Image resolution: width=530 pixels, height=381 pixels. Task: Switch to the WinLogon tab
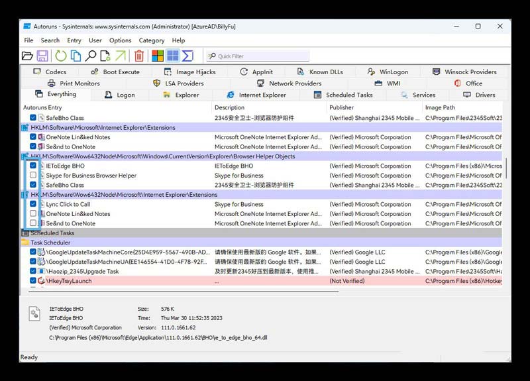388,72
